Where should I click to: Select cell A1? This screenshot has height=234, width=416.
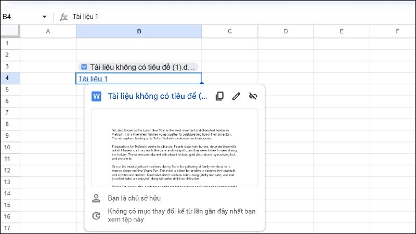coord(48,43)
